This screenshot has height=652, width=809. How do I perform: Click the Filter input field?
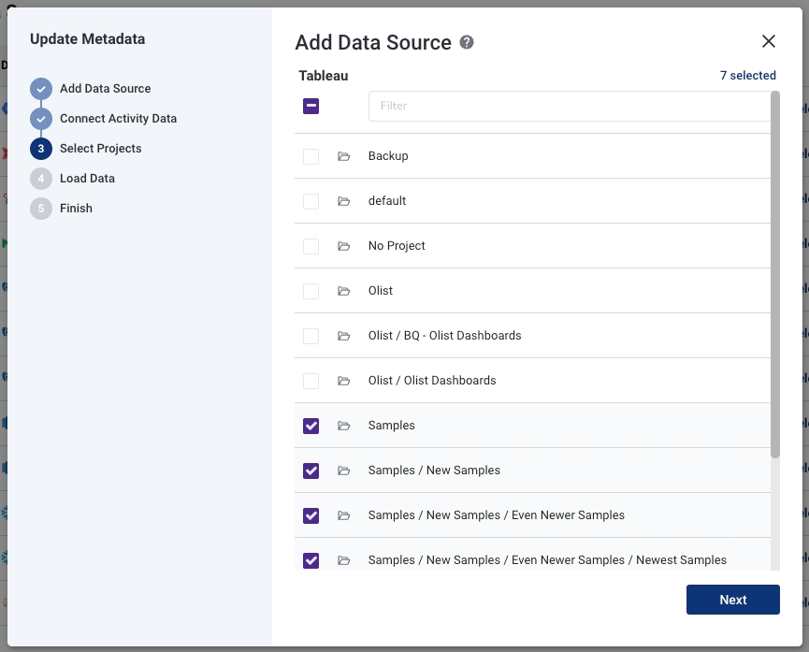(x=566, y=106)
